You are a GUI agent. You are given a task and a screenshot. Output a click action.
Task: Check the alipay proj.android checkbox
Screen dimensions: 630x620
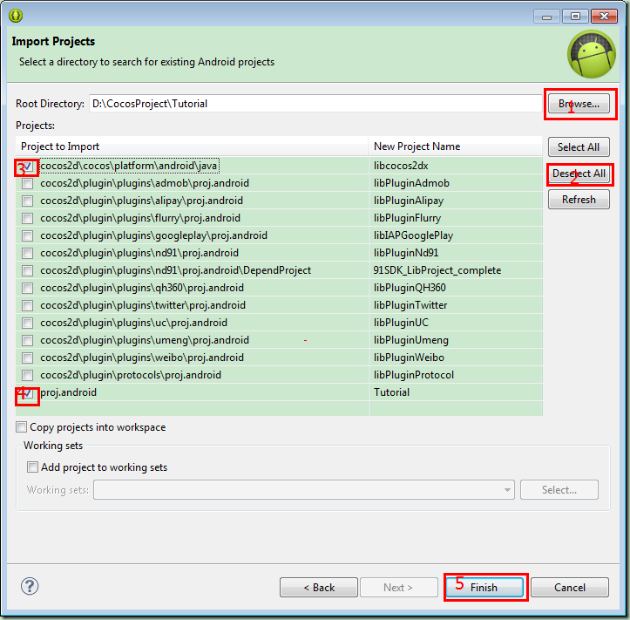point(27,201)
